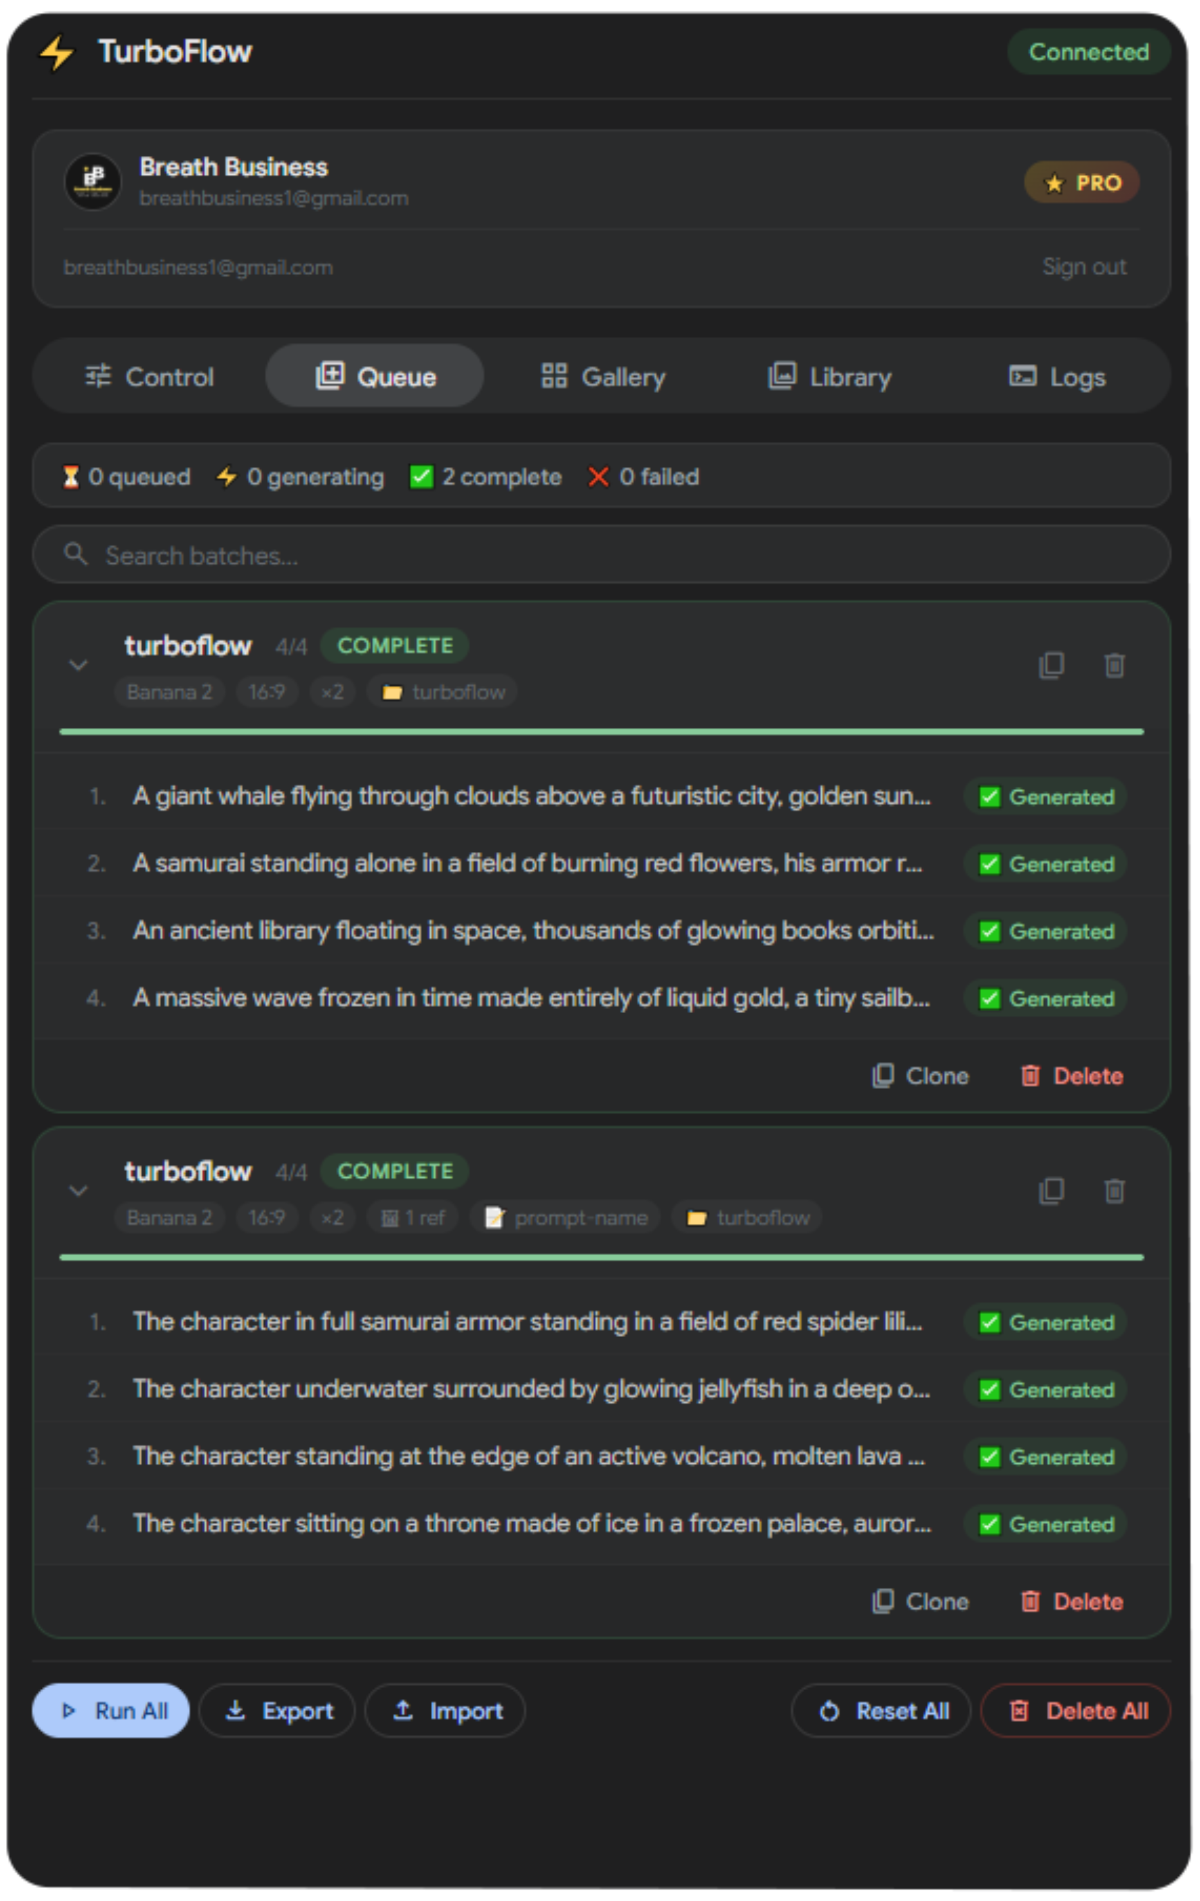
Task: Click the TurboFlow lightning bolt logo
Action: point(56,53)
